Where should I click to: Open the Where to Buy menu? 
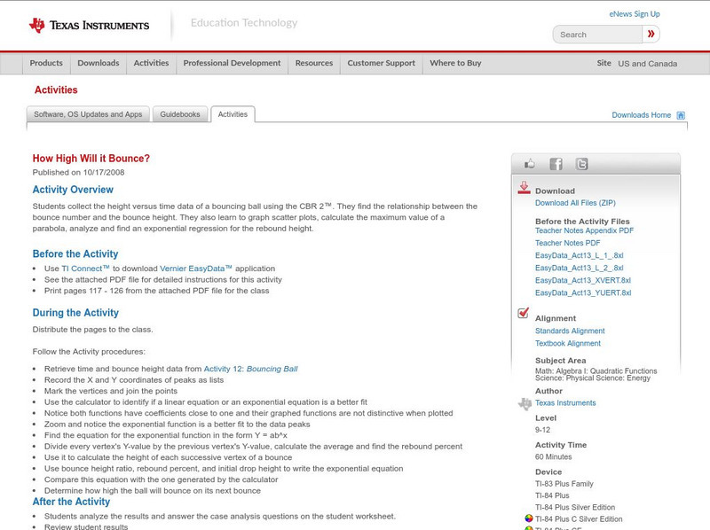(455, 63)
